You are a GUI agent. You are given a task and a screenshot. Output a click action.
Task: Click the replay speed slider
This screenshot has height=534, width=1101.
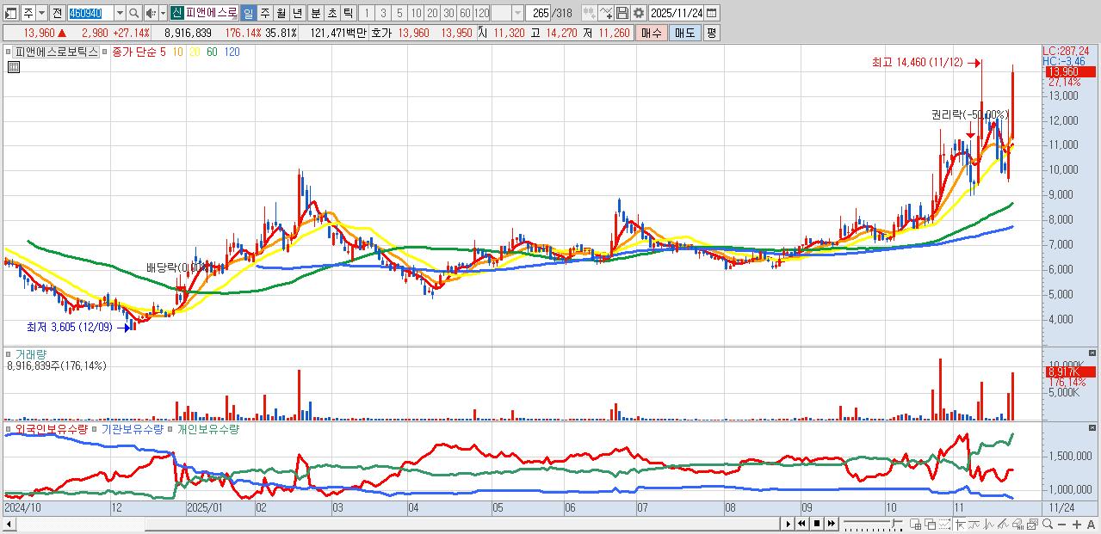tap(873, 524)
